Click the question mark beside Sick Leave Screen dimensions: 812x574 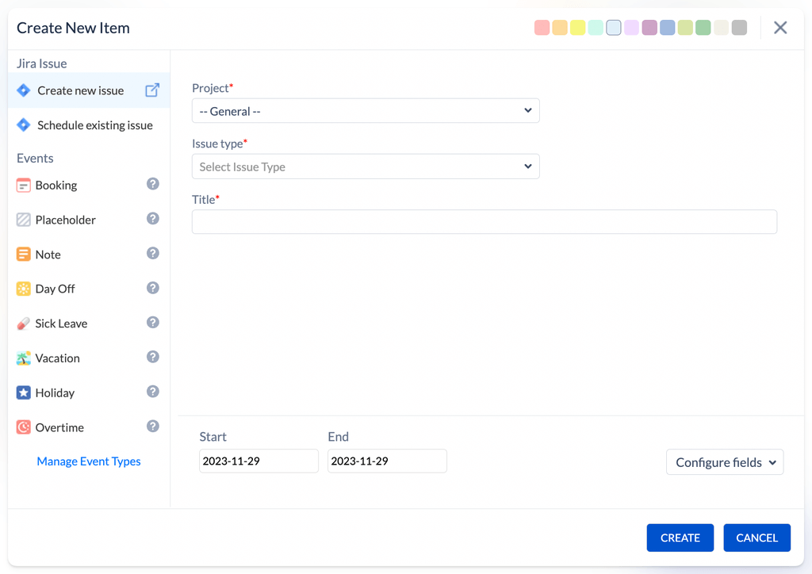pyautogui.click(x=153, y=323)
